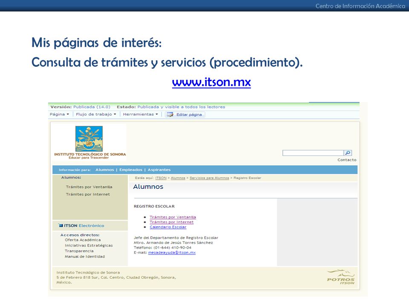Image resolution: width=409 pixels, height=306 pixels.
Task: Click the Alumnos breadcrumb link
Action: [178, 178]
